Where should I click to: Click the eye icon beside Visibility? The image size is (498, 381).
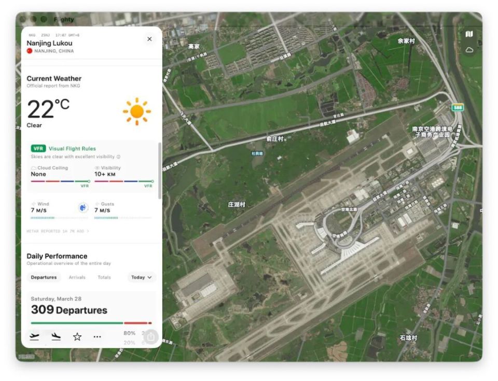click(x=97, y=168)
